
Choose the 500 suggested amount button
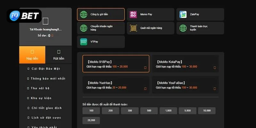tap(149, 111)
